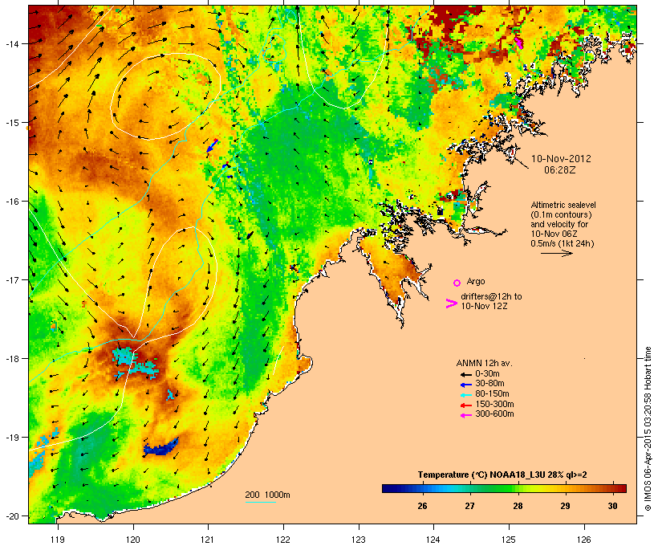Viewport: 658px width, 546px height.
Task: Click the longitude axis label 120
Action: [133, 540]
